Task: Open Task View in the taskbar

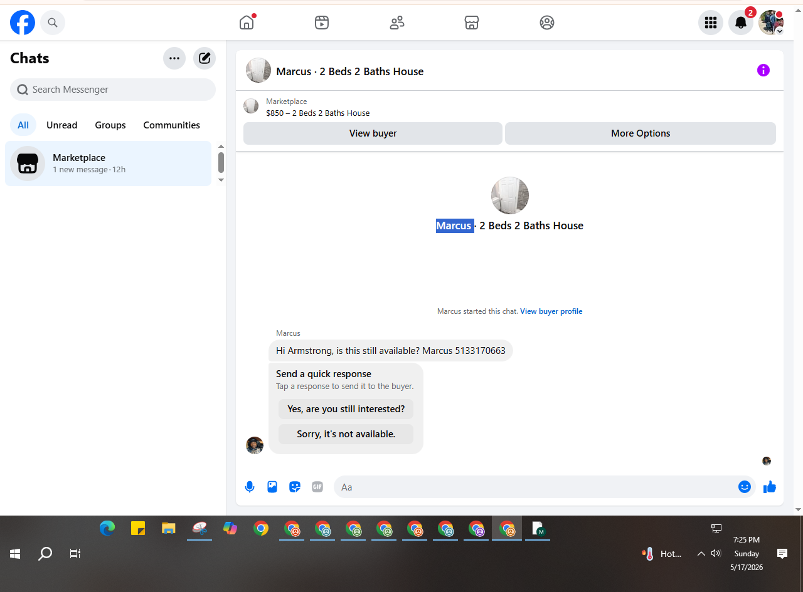Action: pos(75,554)
